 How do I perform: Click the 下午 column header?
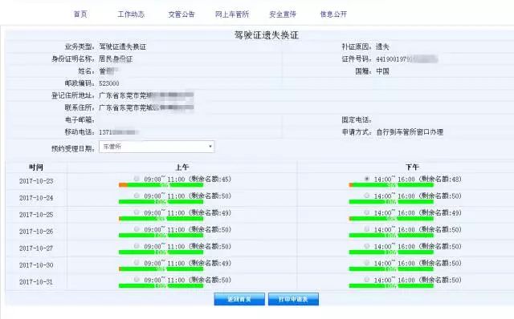click(412, 168)
